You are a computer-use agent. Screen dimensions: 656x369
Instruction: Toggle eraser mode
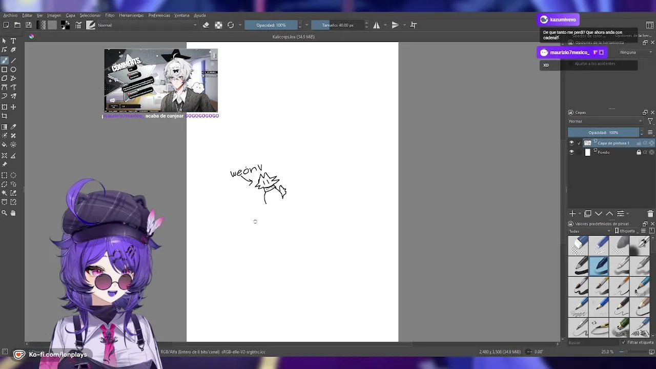206,25
